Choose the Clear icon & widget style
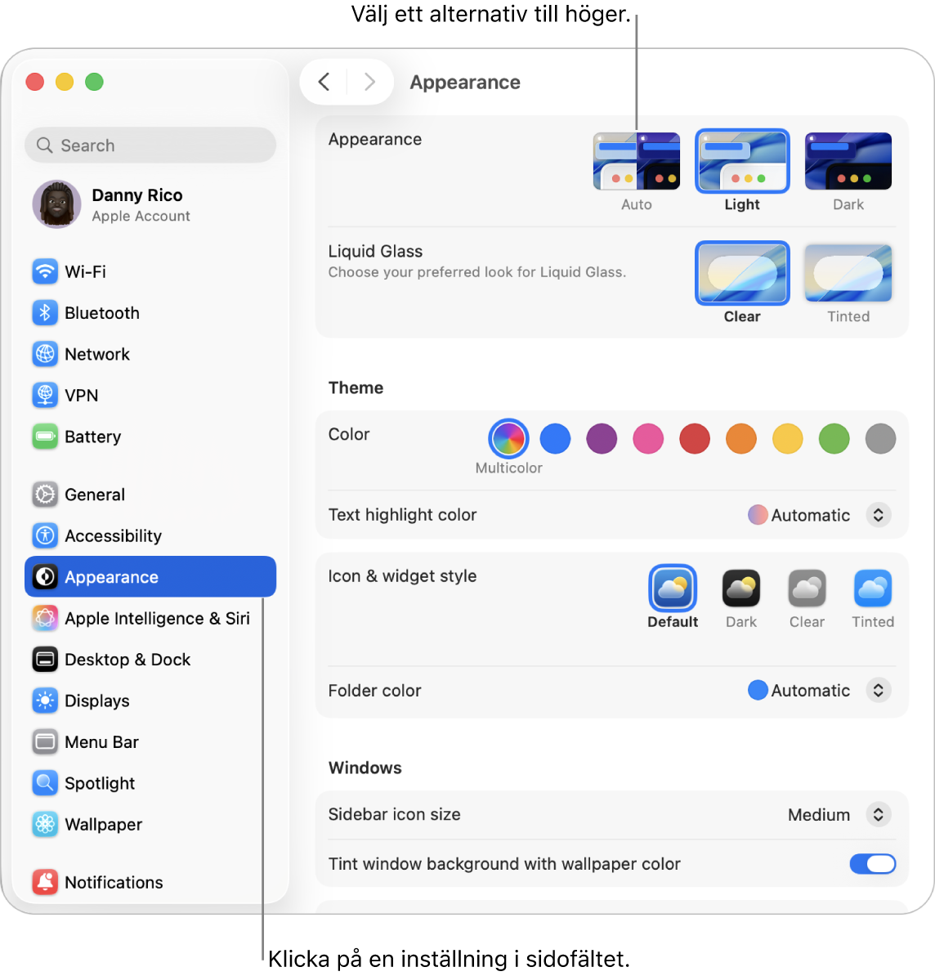This screenshot has height=976, width=935. 807,589
